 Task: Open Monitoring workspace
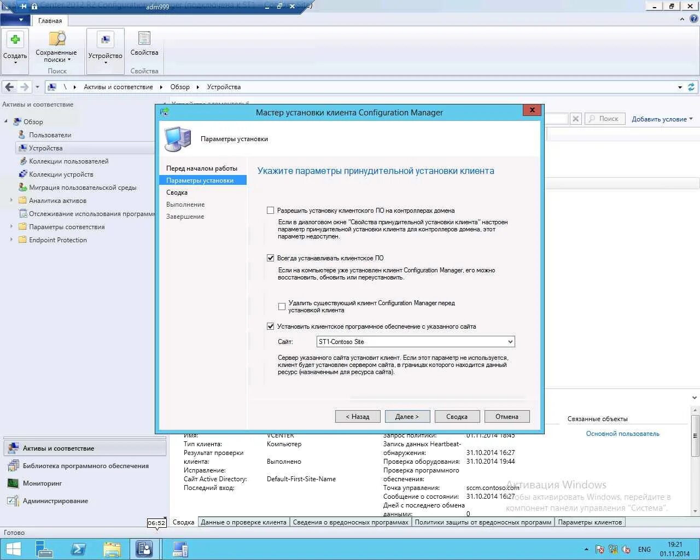[x=85, y=483]
